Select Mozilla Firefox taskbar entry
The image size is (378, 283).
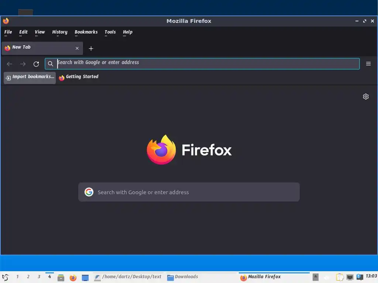(274, 277)
